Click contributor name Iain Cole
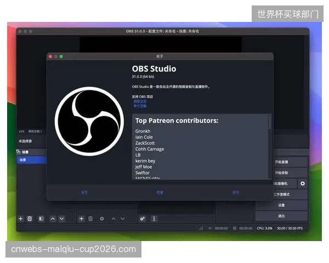Viewport: 329px width, 263px height. pos(144,137)
